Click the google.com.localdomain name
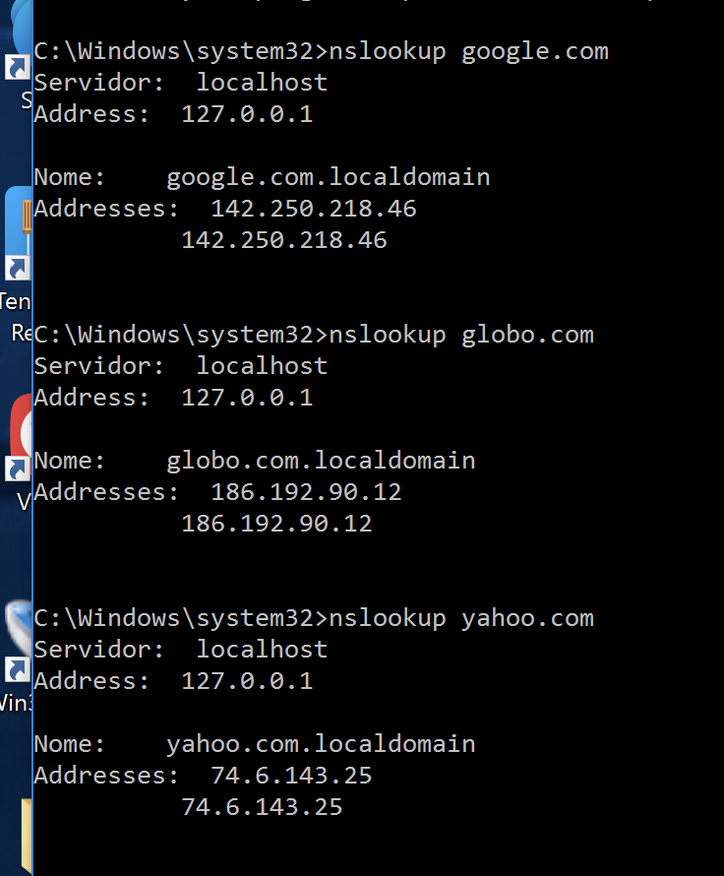Screen dimensions: 724x876 click(328, 177)
